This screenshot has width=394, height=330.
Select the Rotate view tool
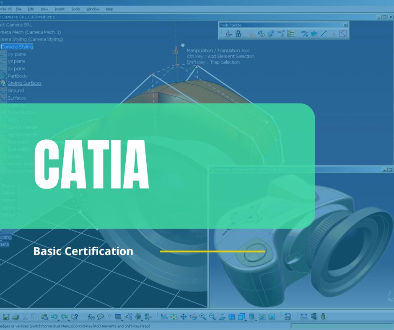point(193,317)
